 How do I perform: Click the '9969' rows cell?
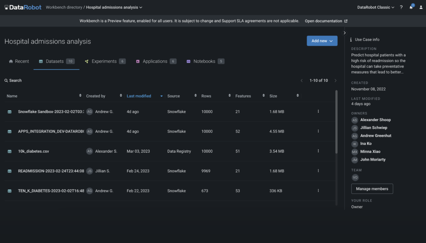206,171
